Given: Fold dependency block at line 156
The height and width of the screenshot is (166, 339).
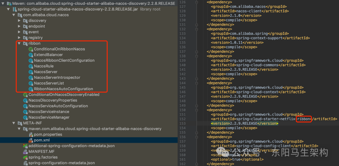Looking at the screenshot, I should point(196,137).
